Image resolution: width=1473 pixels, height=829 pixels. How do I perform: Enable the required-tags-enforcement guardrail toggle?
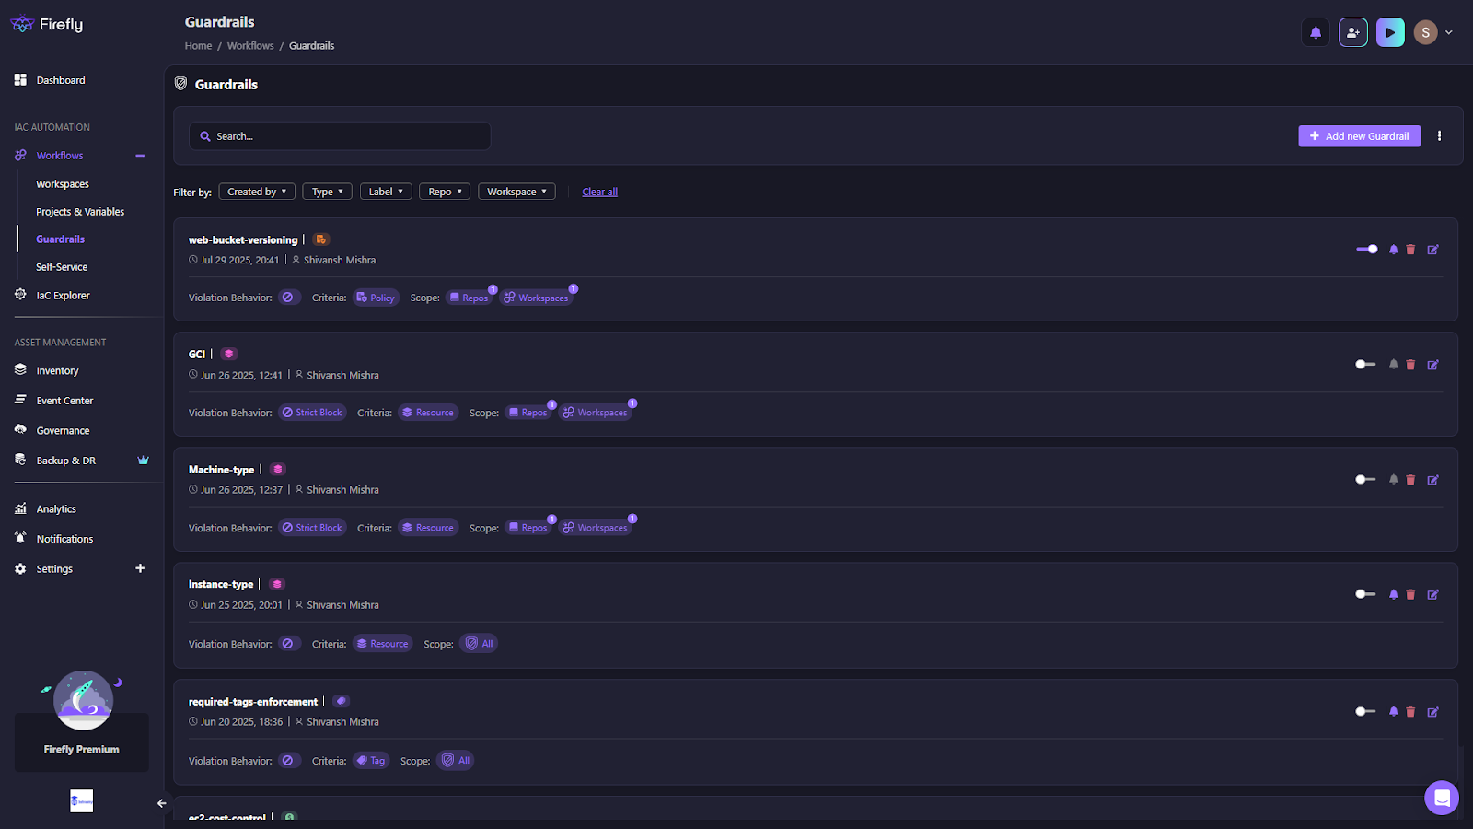click(x=1365, y=712)
